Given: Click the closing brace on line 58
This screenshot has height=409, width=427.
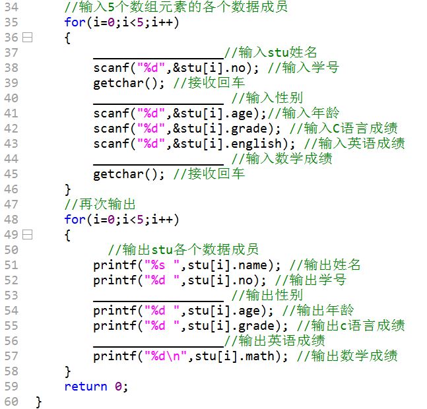Looking at the screenshot, I should [x=67, y=371].
